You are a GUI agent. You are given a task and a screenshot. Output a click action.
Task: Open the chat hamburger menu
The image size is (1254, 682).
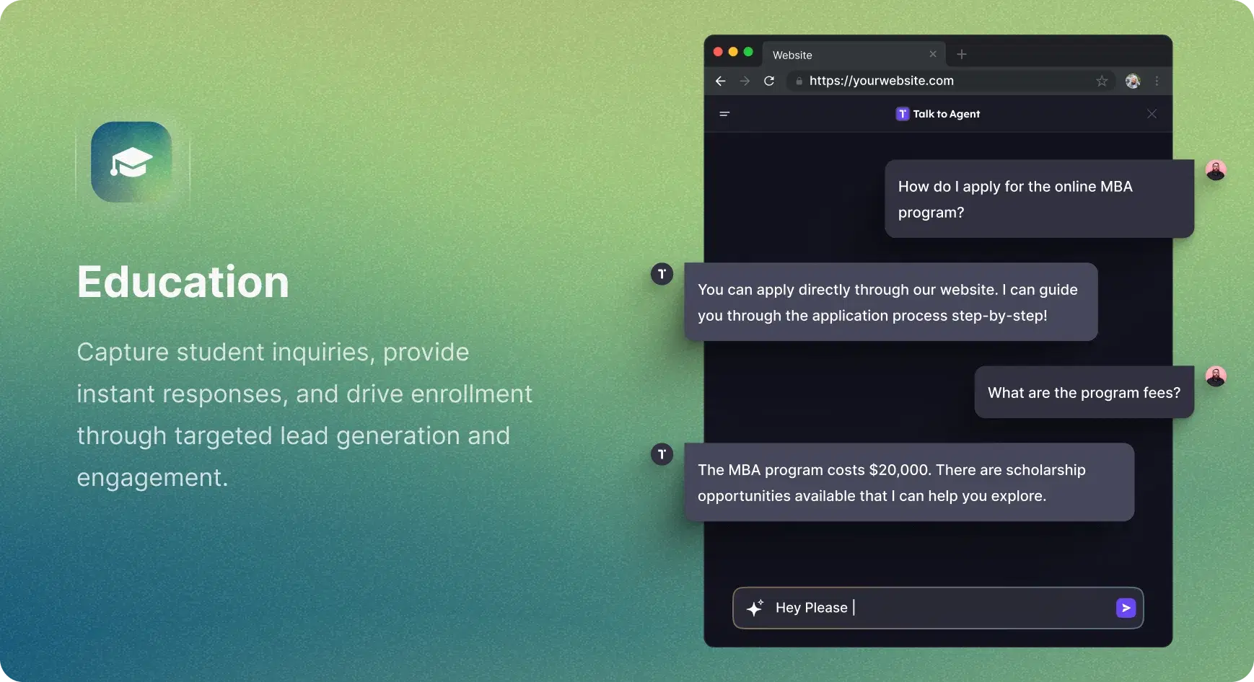click(x=724, y=114)
